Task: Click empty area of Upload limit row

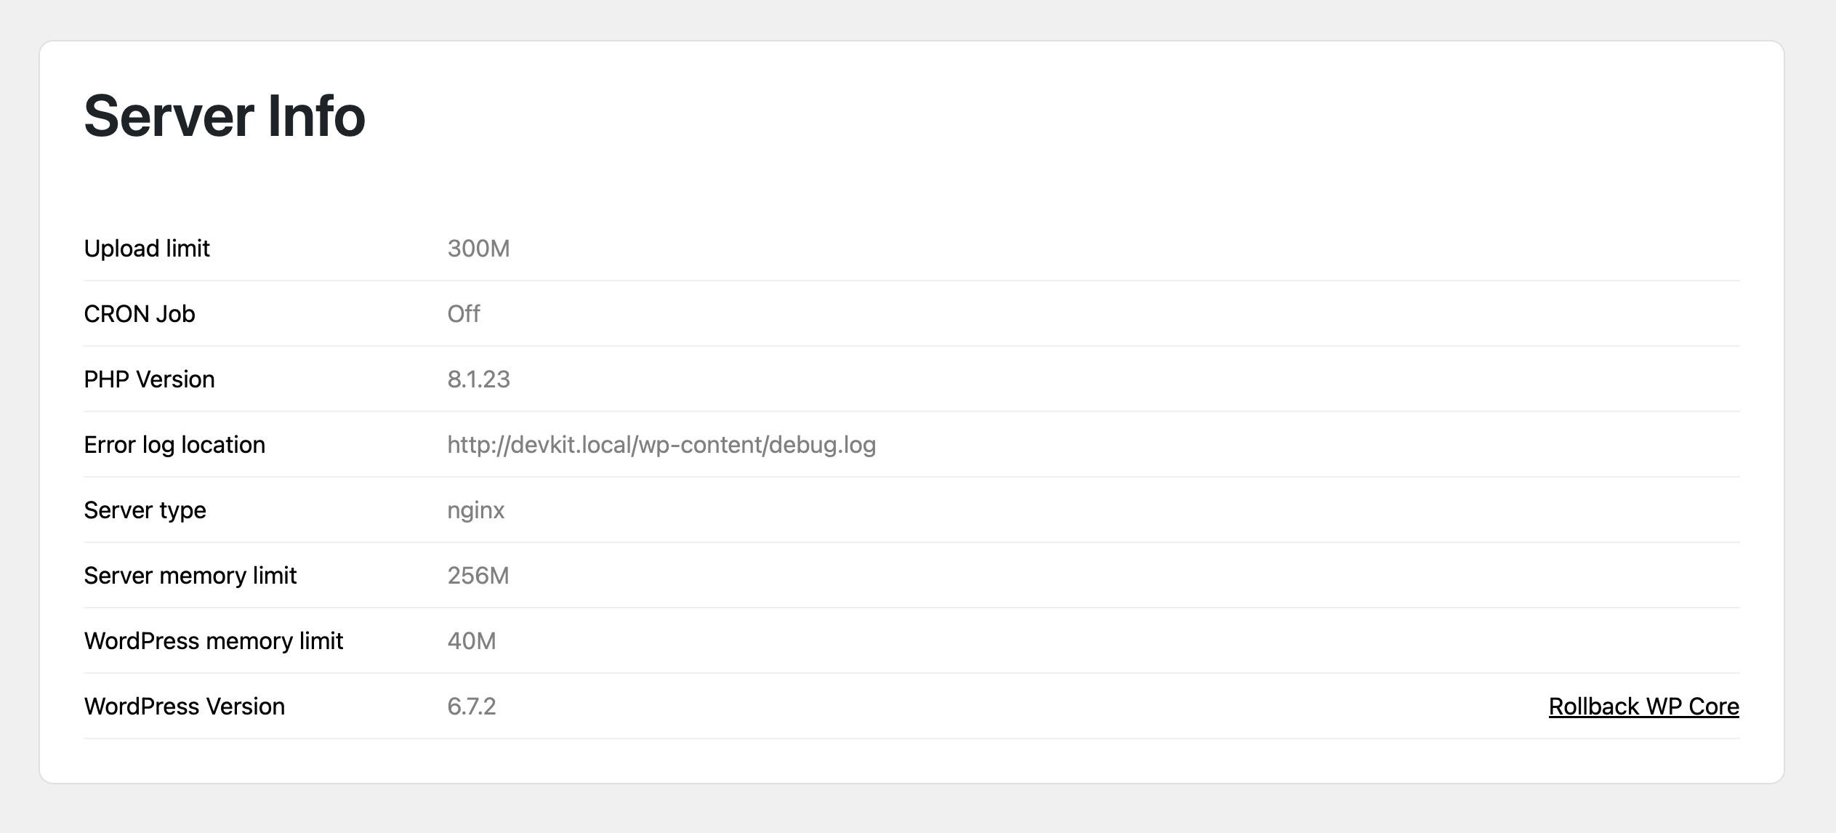Action: 1090,249
